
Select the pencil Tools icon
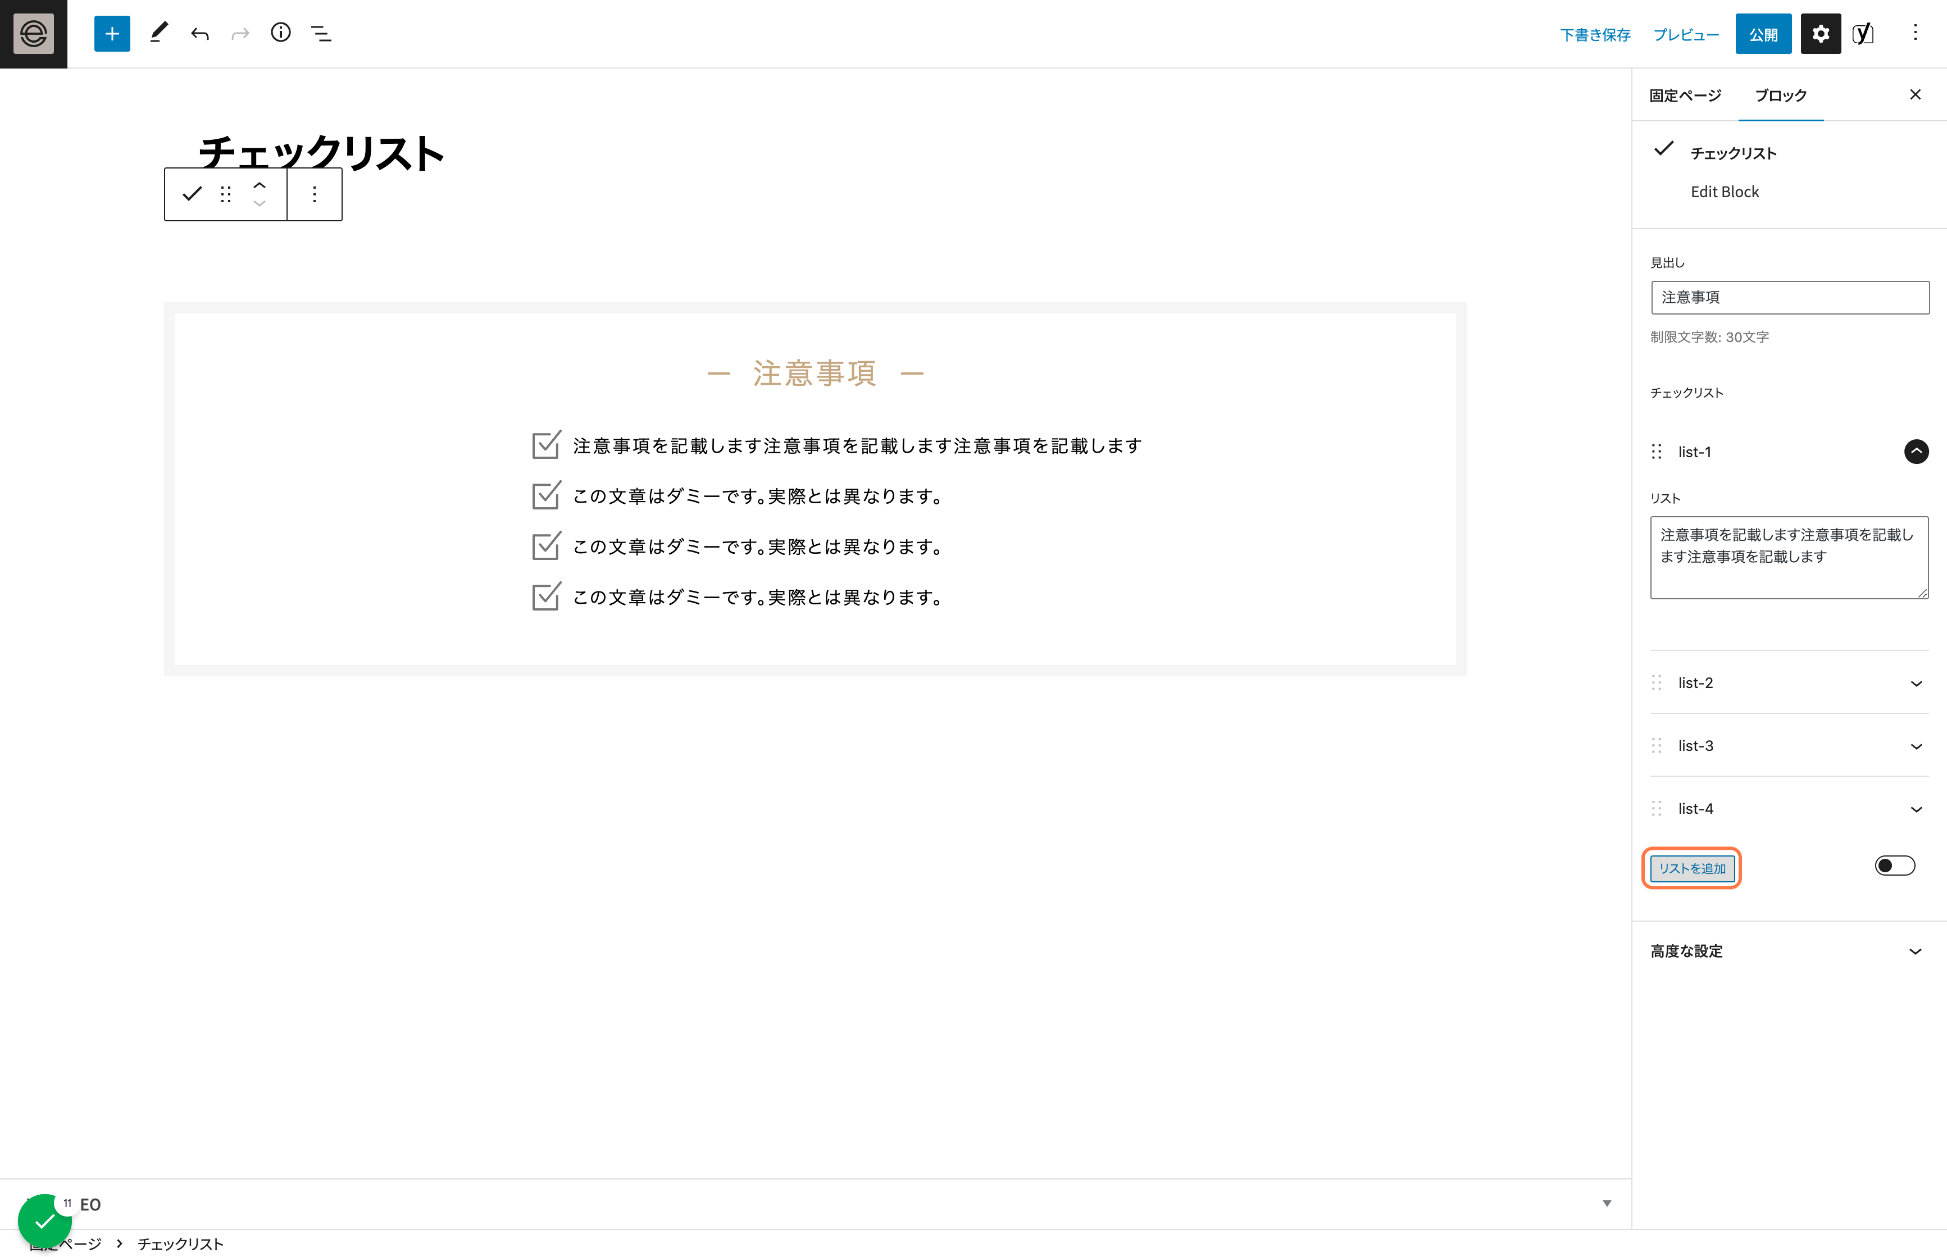pyautogui.click(x=159, y=34)
